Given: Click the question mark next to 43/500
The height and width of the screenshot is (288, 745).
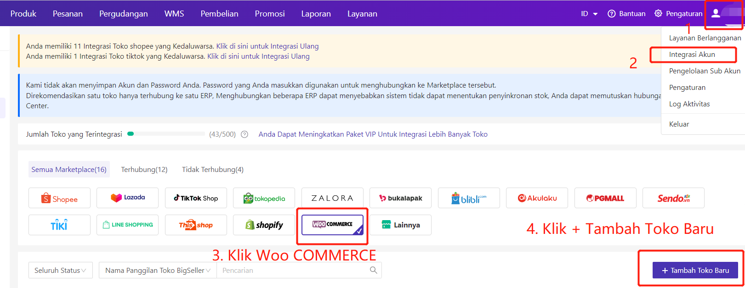Looking at the screenshot, I should [x=245, y=134].
